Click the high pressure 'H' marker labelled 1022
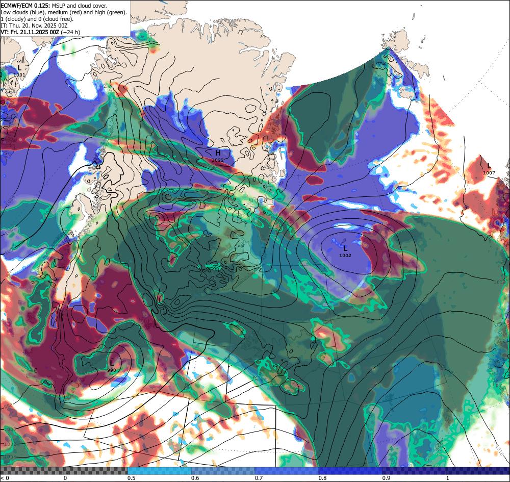510x482 pixels. pyautogui.click(x=218, y=153)
